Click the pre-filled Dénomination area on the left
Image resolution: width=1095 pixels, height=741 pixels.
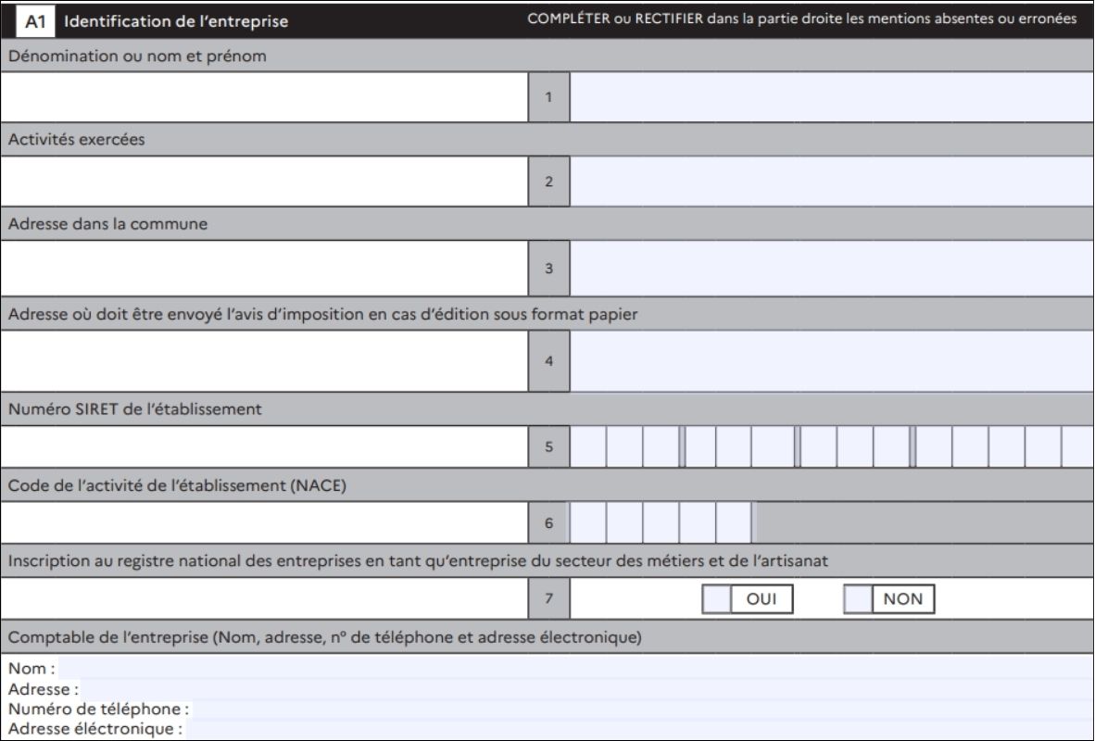point(264,96)
